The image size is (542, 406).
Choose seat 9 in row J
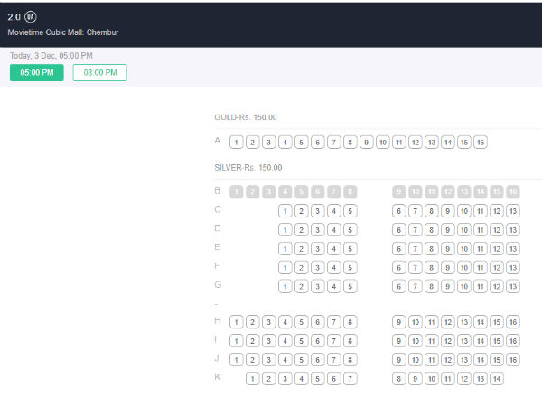(x=398, y=360)
